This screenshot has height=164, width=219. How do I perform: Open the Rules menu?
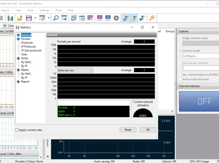coord(59,10)
